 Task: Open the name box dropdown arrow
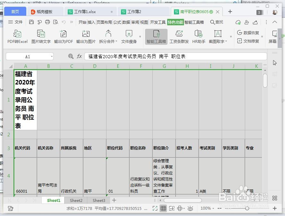click(x=52, y=57)
